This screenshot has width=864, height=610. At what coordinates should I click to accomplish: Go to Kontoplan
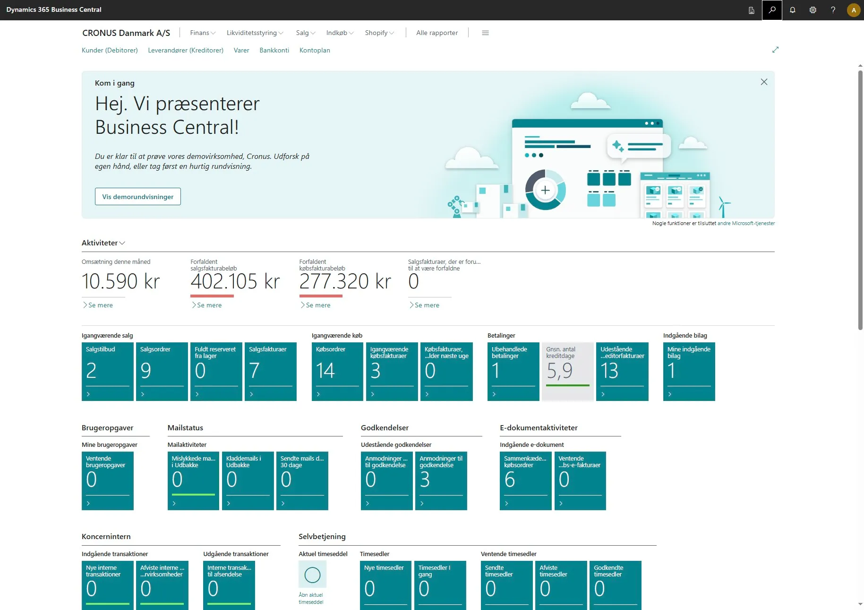point(315,50)
